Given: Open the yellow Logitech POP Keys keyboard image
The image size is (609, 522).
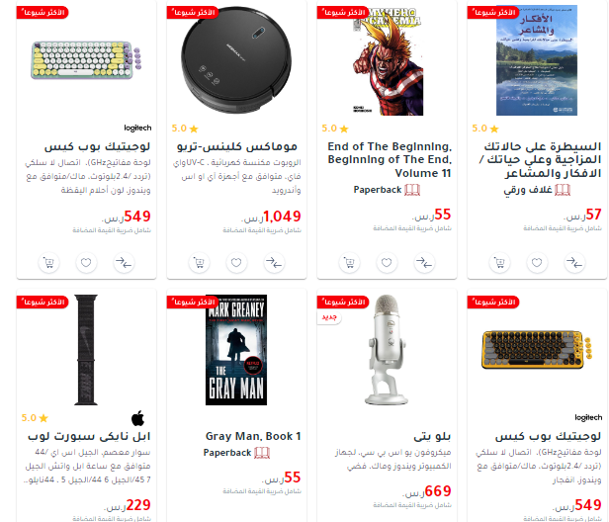Looking at the screenshot, I should (x=537, y=350).
